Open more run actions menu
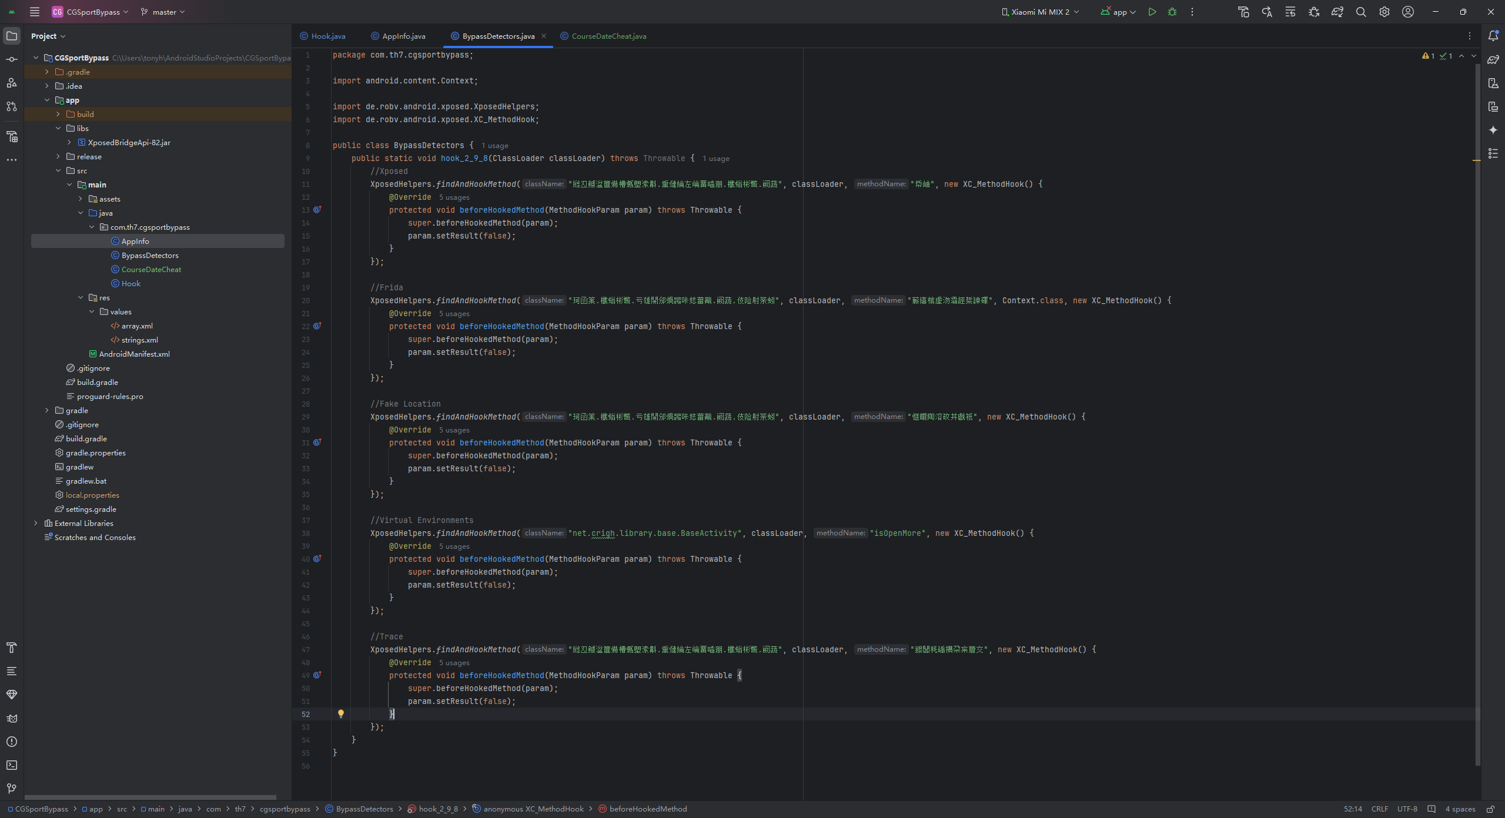 point(1192,12)
